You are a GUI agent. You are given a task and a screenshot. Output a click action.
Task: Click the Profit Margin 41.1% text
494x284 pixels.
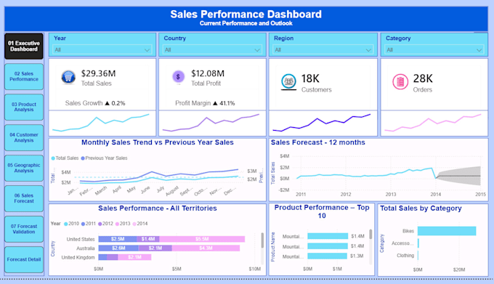(x=205, y=103)
